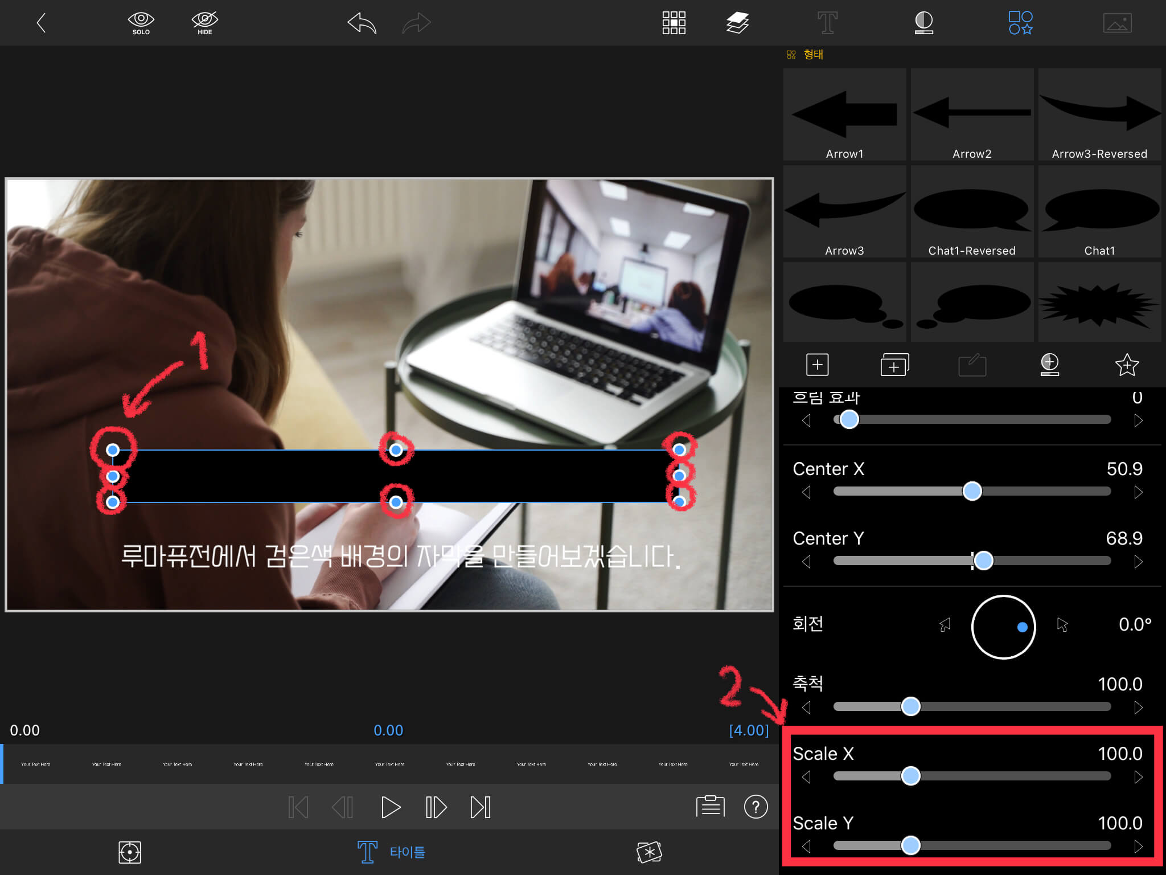Toggle SOLO eye visibility
This screenshot has height=875, width=1166.
tap(141, 23)
